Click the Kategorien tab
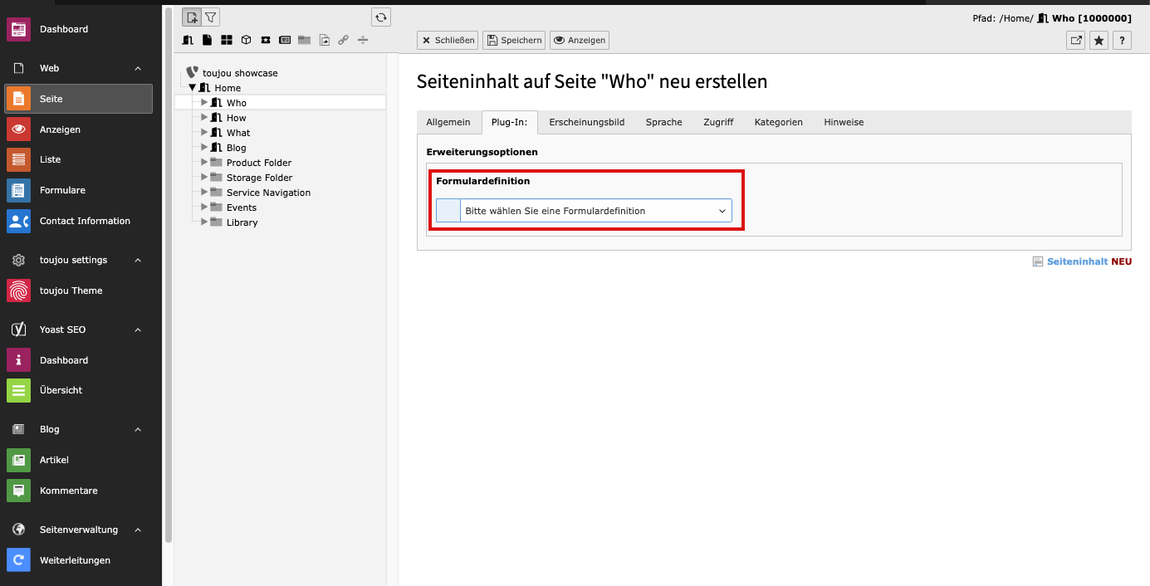Screen dimensions: 1150x586 coord(778,122)
